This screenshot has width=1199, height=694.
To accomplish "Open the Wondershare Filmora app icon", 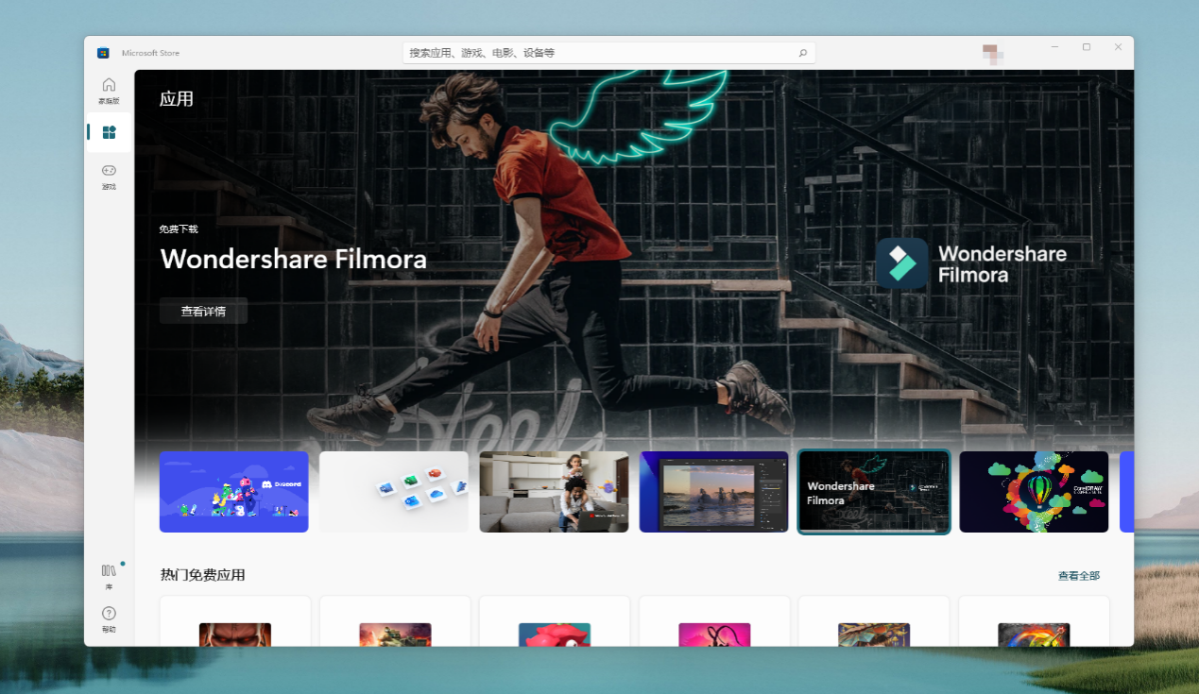I will 900,263.
